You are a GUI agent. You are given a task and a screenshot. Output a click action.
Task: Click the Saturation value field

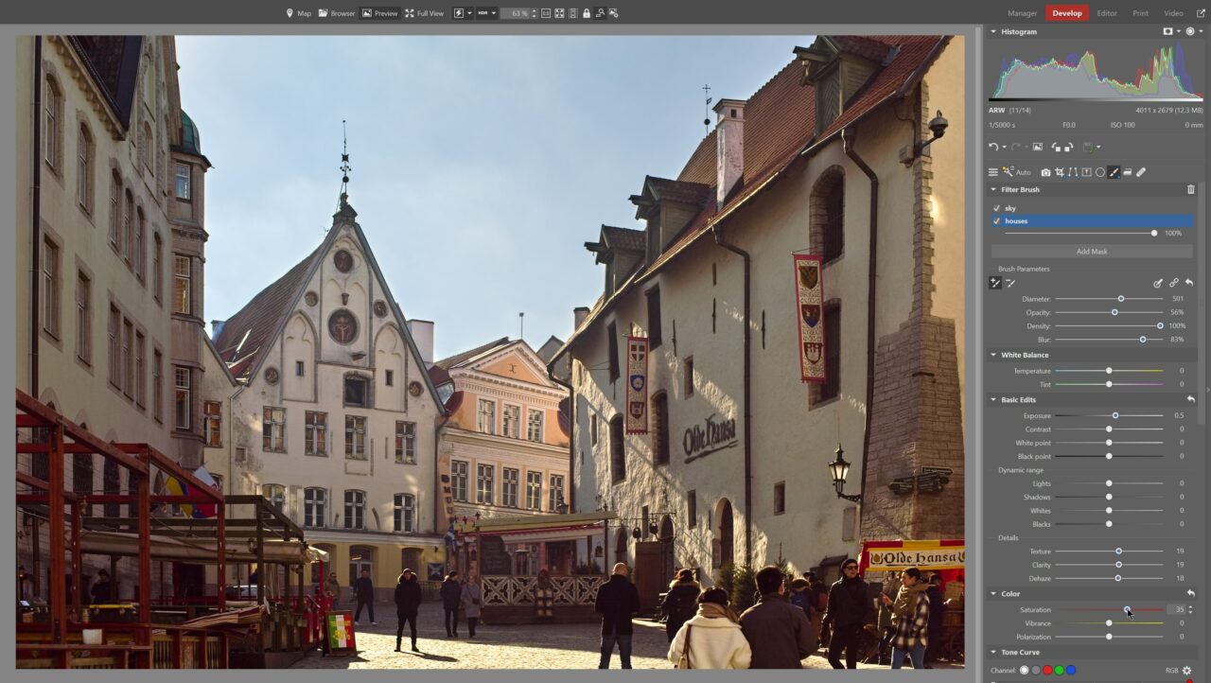point(1176,610)
